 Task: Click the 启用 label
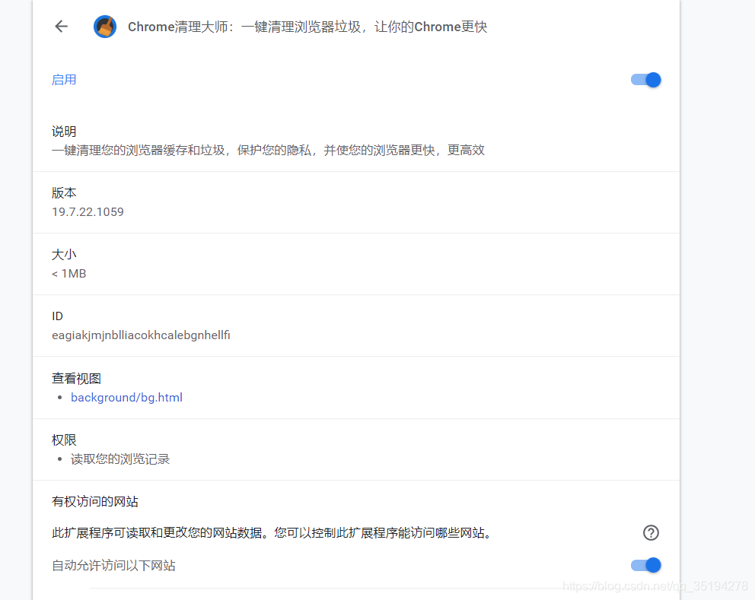64,80
